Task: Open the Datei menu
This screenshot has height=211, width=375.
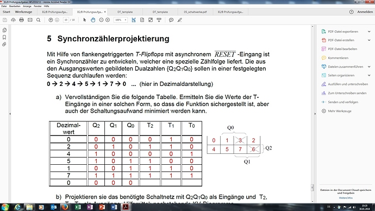Action: pyautogui.click(x=4, y=6)
